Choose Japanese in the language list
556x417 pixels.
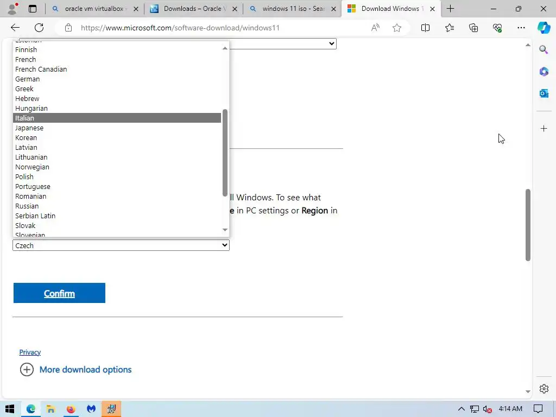coord(117,128)
